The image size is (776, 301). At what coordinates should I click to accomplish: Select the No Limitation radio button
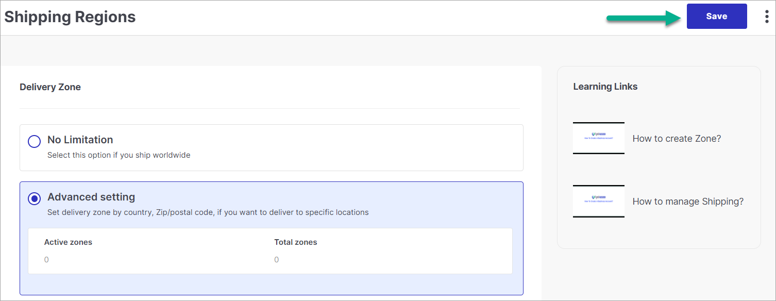pos(34,141)
